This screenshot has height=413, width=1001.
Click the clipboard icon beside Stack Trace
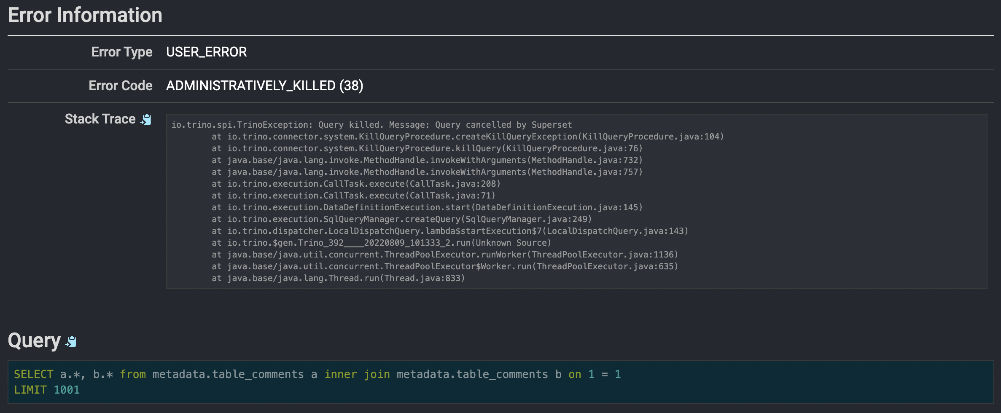point(145,119)
